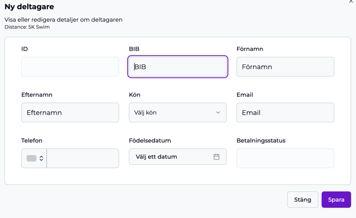Select the Förnamn input field
356x218 pixels.
coord(285,67)
